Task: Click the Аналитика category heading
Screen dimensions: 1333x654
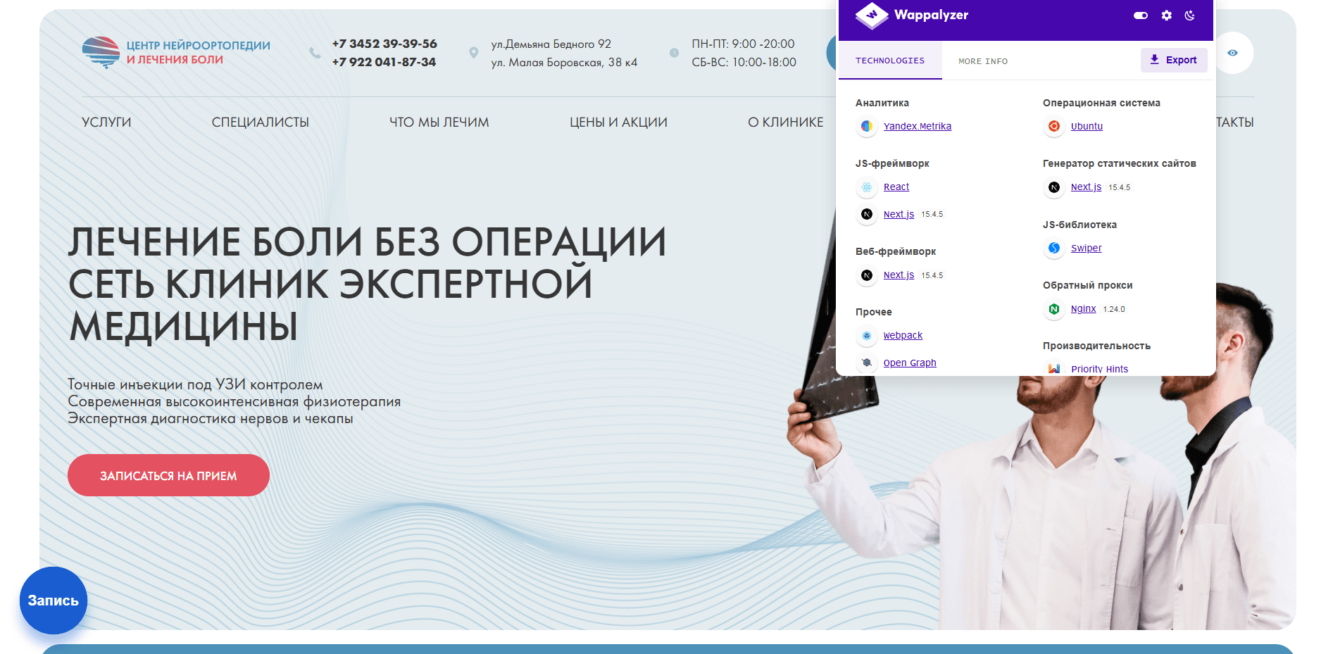Action: click(x=882, y=103)
